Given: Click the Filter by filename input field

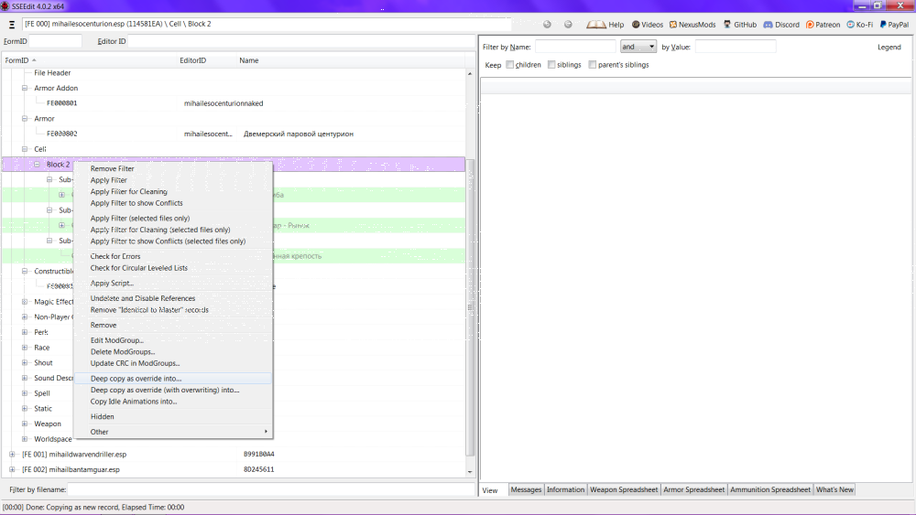Looking at the screenshot, I should point(271,489).
